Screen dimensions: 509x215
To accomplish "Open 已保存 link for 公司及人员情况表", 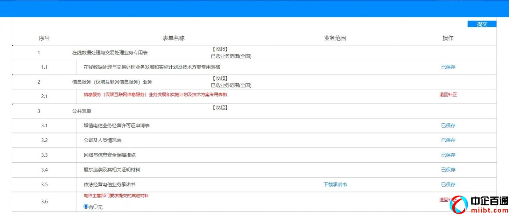I will coord(448,140).
